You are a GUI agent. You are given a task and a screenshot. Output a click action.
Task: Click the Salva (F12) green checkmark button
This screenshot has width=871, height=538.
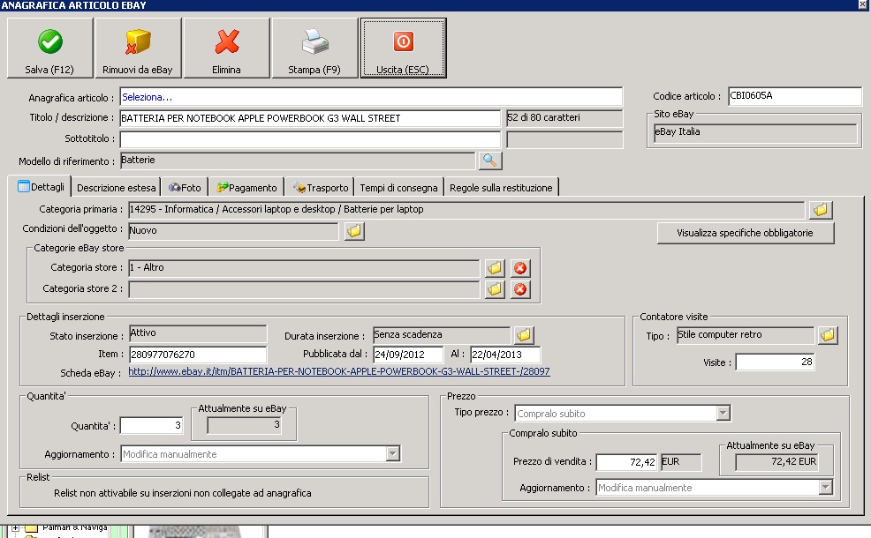[x=49, y=49]
